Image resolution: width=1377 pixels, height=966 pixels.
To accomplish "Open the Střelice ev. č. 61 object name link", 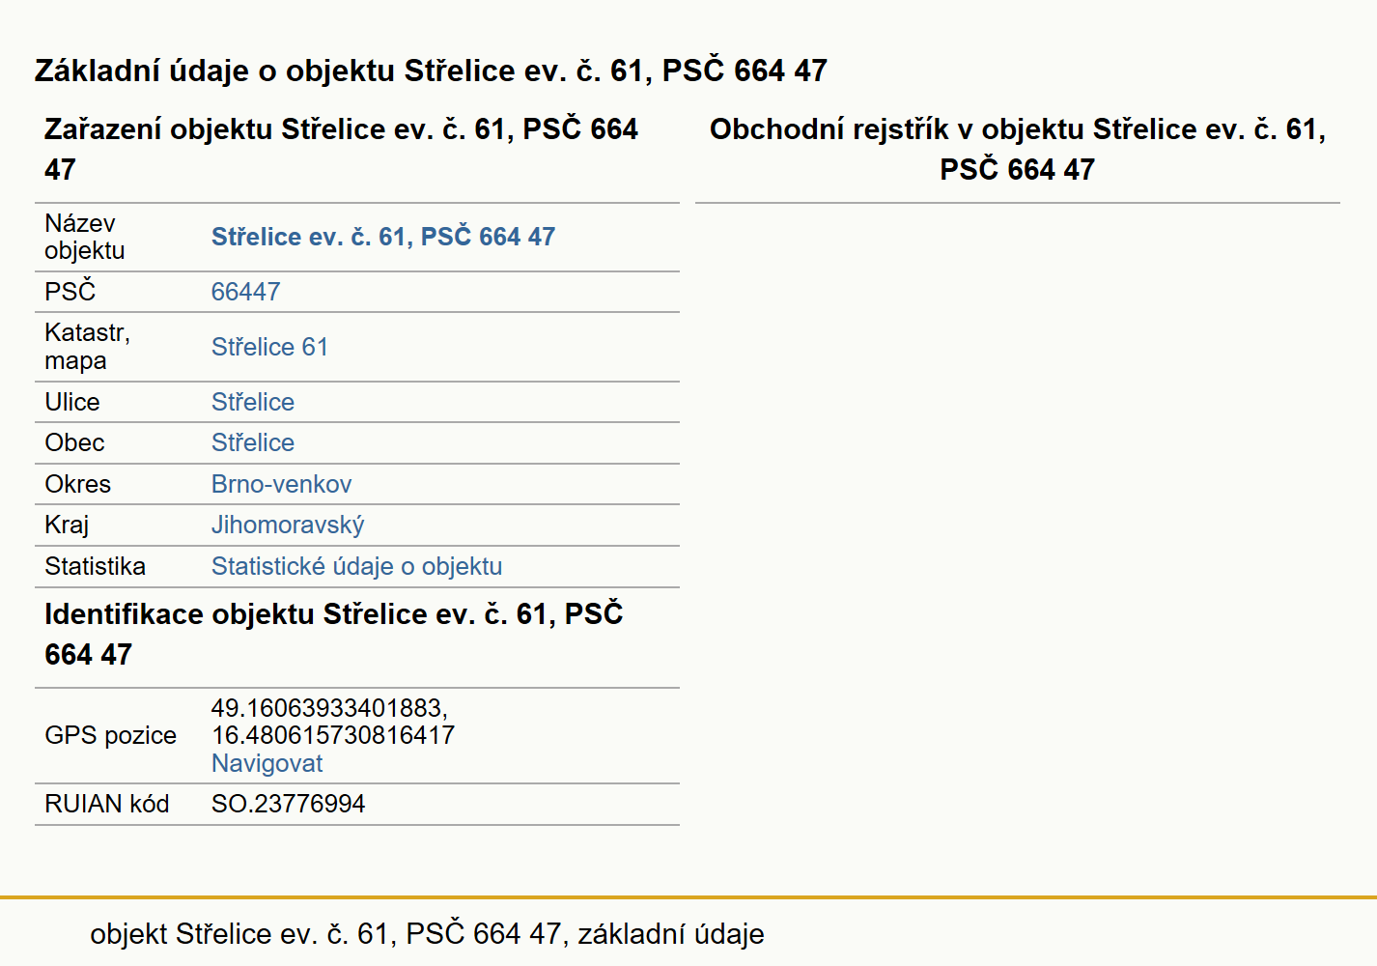I will coord(383,237).
